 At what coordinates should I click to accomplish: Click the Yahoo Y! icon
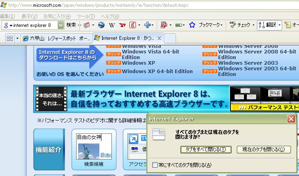[122, 25]
